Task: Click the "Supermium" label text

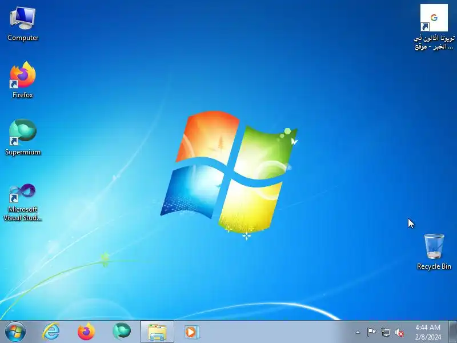Action: 23,152
